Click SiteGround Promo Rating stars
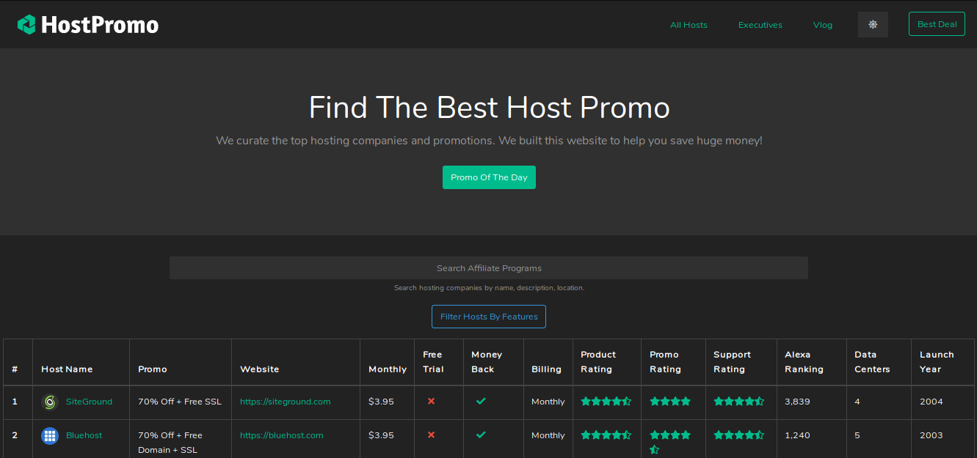Viewport: 977px width, 458px height. pyautogui.click(x=670, y=402)
